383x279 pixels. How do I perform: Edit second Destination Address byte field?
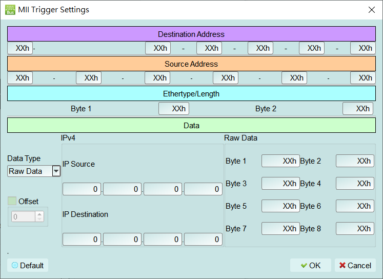158,48
